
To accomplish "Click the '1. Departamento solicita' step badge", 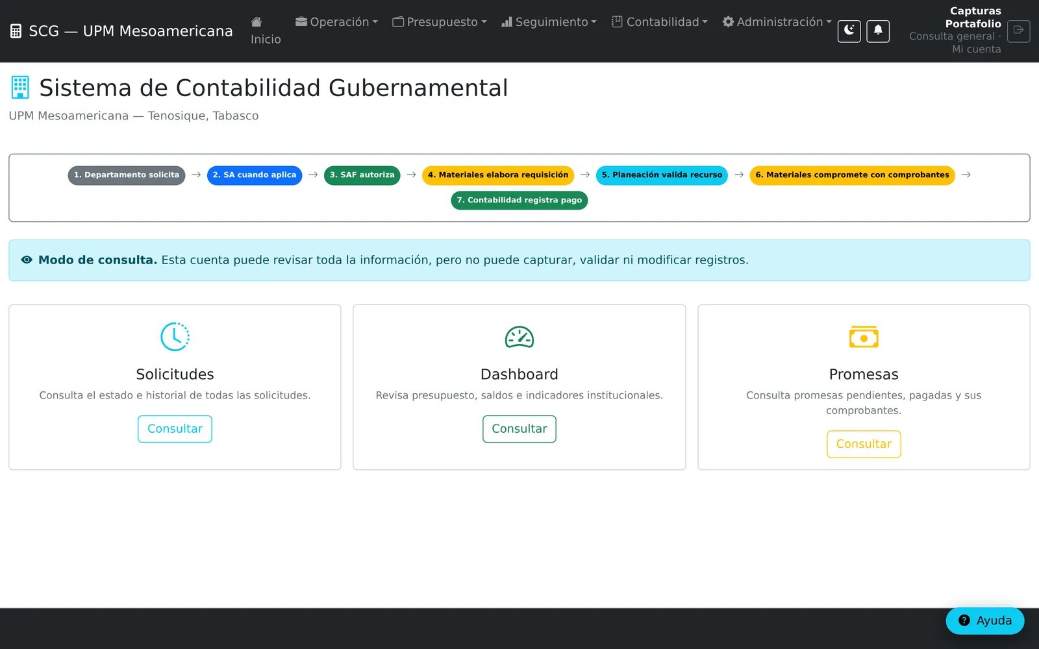I will pyautogui.click(x=127, y=175).
